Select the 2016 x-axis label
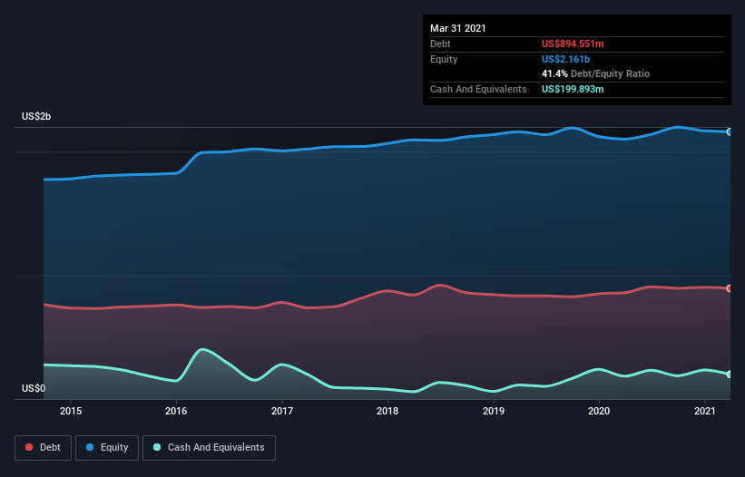Screen dimensions: 745x477 [176, 412]
